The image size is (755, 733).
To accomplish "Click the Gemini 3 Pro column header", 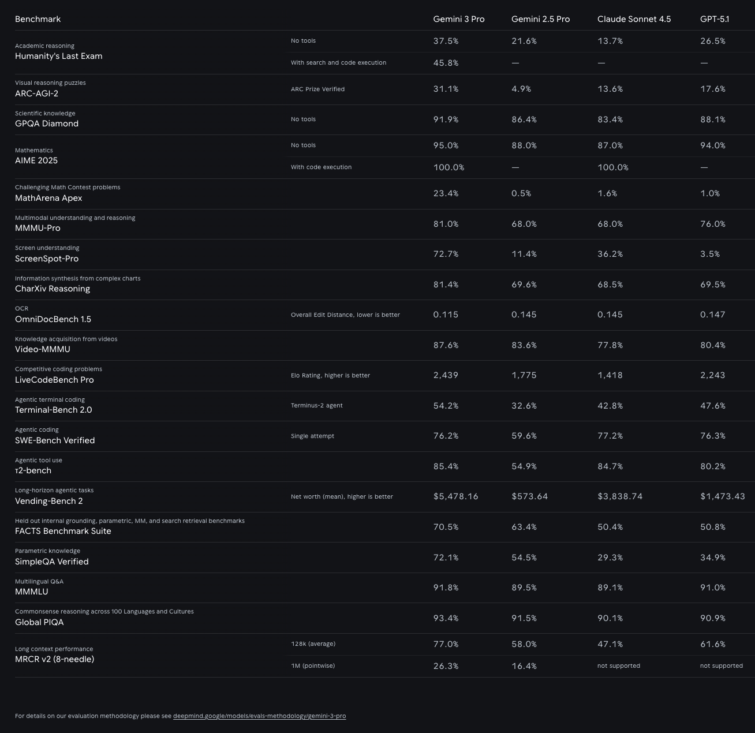I will pos(458,19).
